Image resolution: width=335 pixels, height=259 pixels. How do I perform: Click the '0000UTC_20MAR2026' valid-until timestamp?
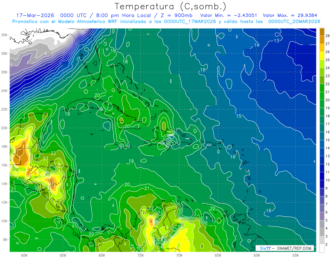click(x=294, y=22)
